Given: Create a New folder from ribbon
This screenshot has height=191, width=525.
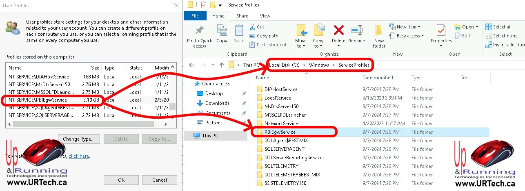Looking at the screenshot, I should [x=379, y=36].
